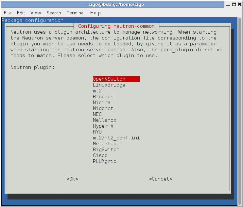The image size is (243, 207).
Task: Select the RYU plugin entry
Action: [97, 132]
